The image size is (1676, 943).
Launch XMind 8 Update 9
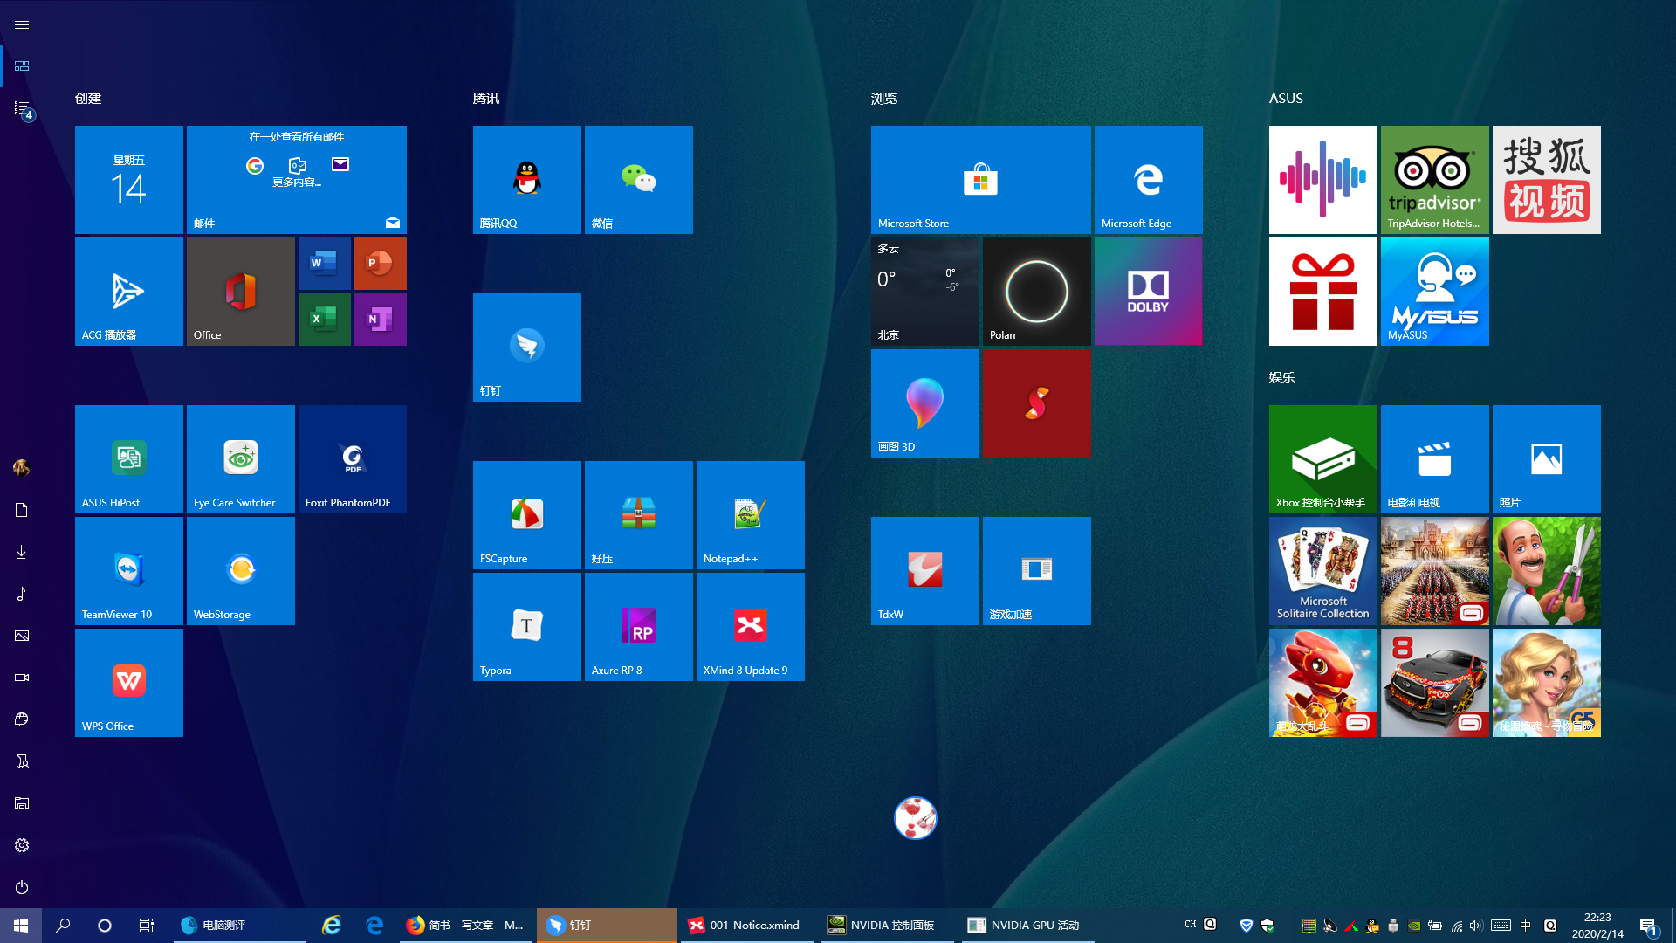(x=750, y=626)
